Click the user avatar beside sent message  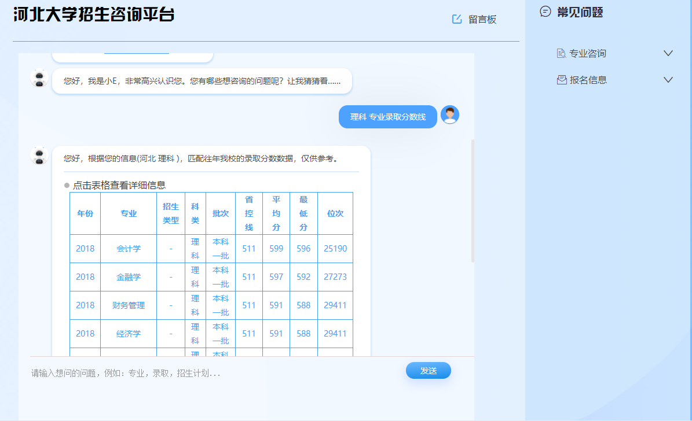(450, 115)
